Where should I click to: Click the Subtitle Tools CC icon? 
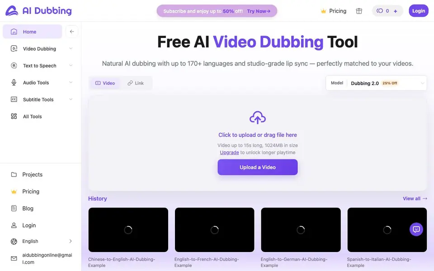tap(14, 99)
